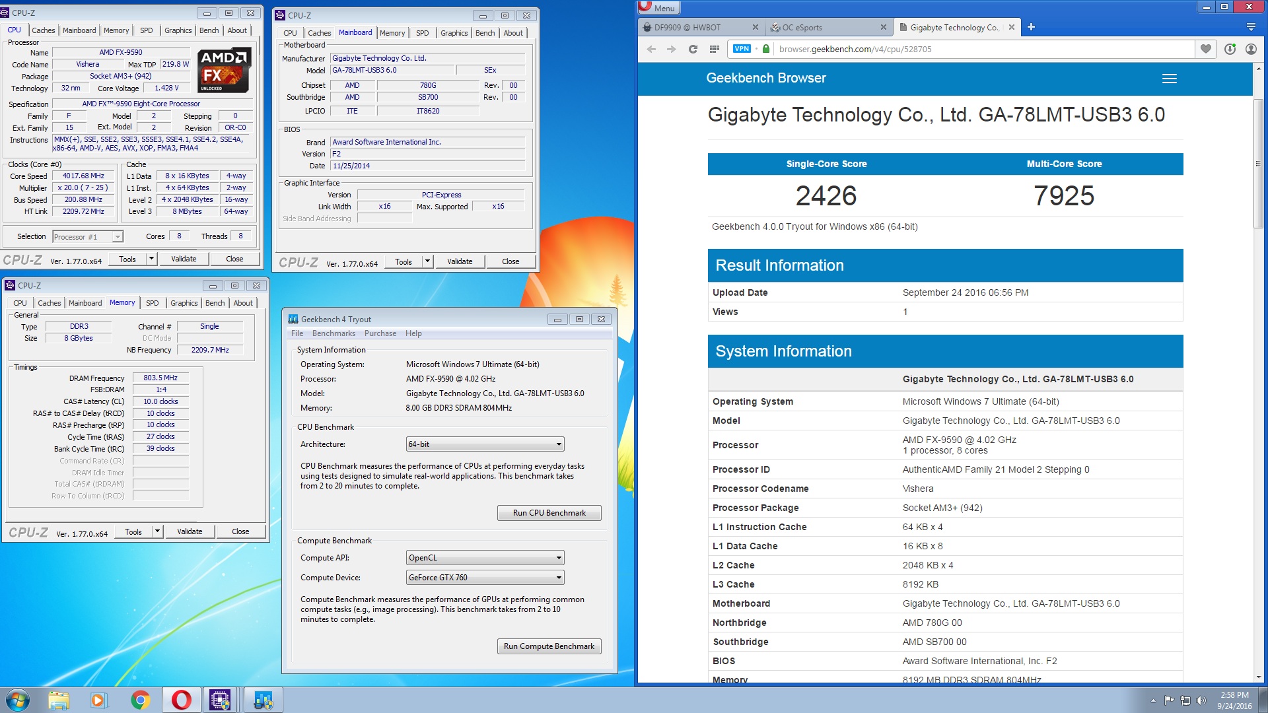
Task: Open Opera downloads icon
Action: point(1230,49)
